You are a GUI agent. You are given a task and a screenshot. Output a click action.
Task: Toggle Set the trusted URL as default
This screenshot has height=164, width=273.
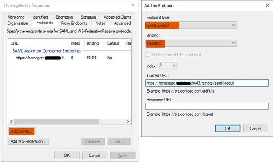[147, 55]
